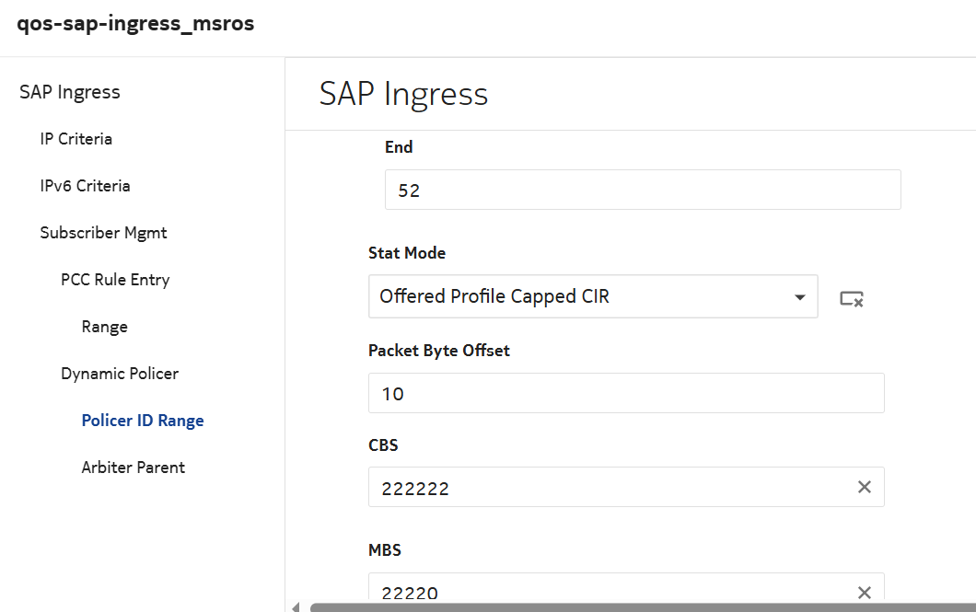Go to the Arbiter Parent section
The height and width of the screenshot is (612, 976).
coord(134,468)
